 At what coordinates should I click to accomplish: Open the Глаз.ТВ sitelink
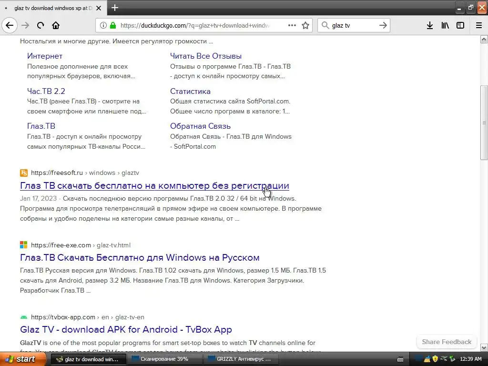(x=41, y=126)
